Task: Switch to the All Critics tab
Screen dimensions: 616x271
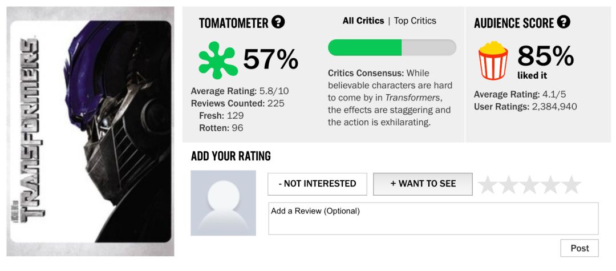Action: (x=363, y=21)
